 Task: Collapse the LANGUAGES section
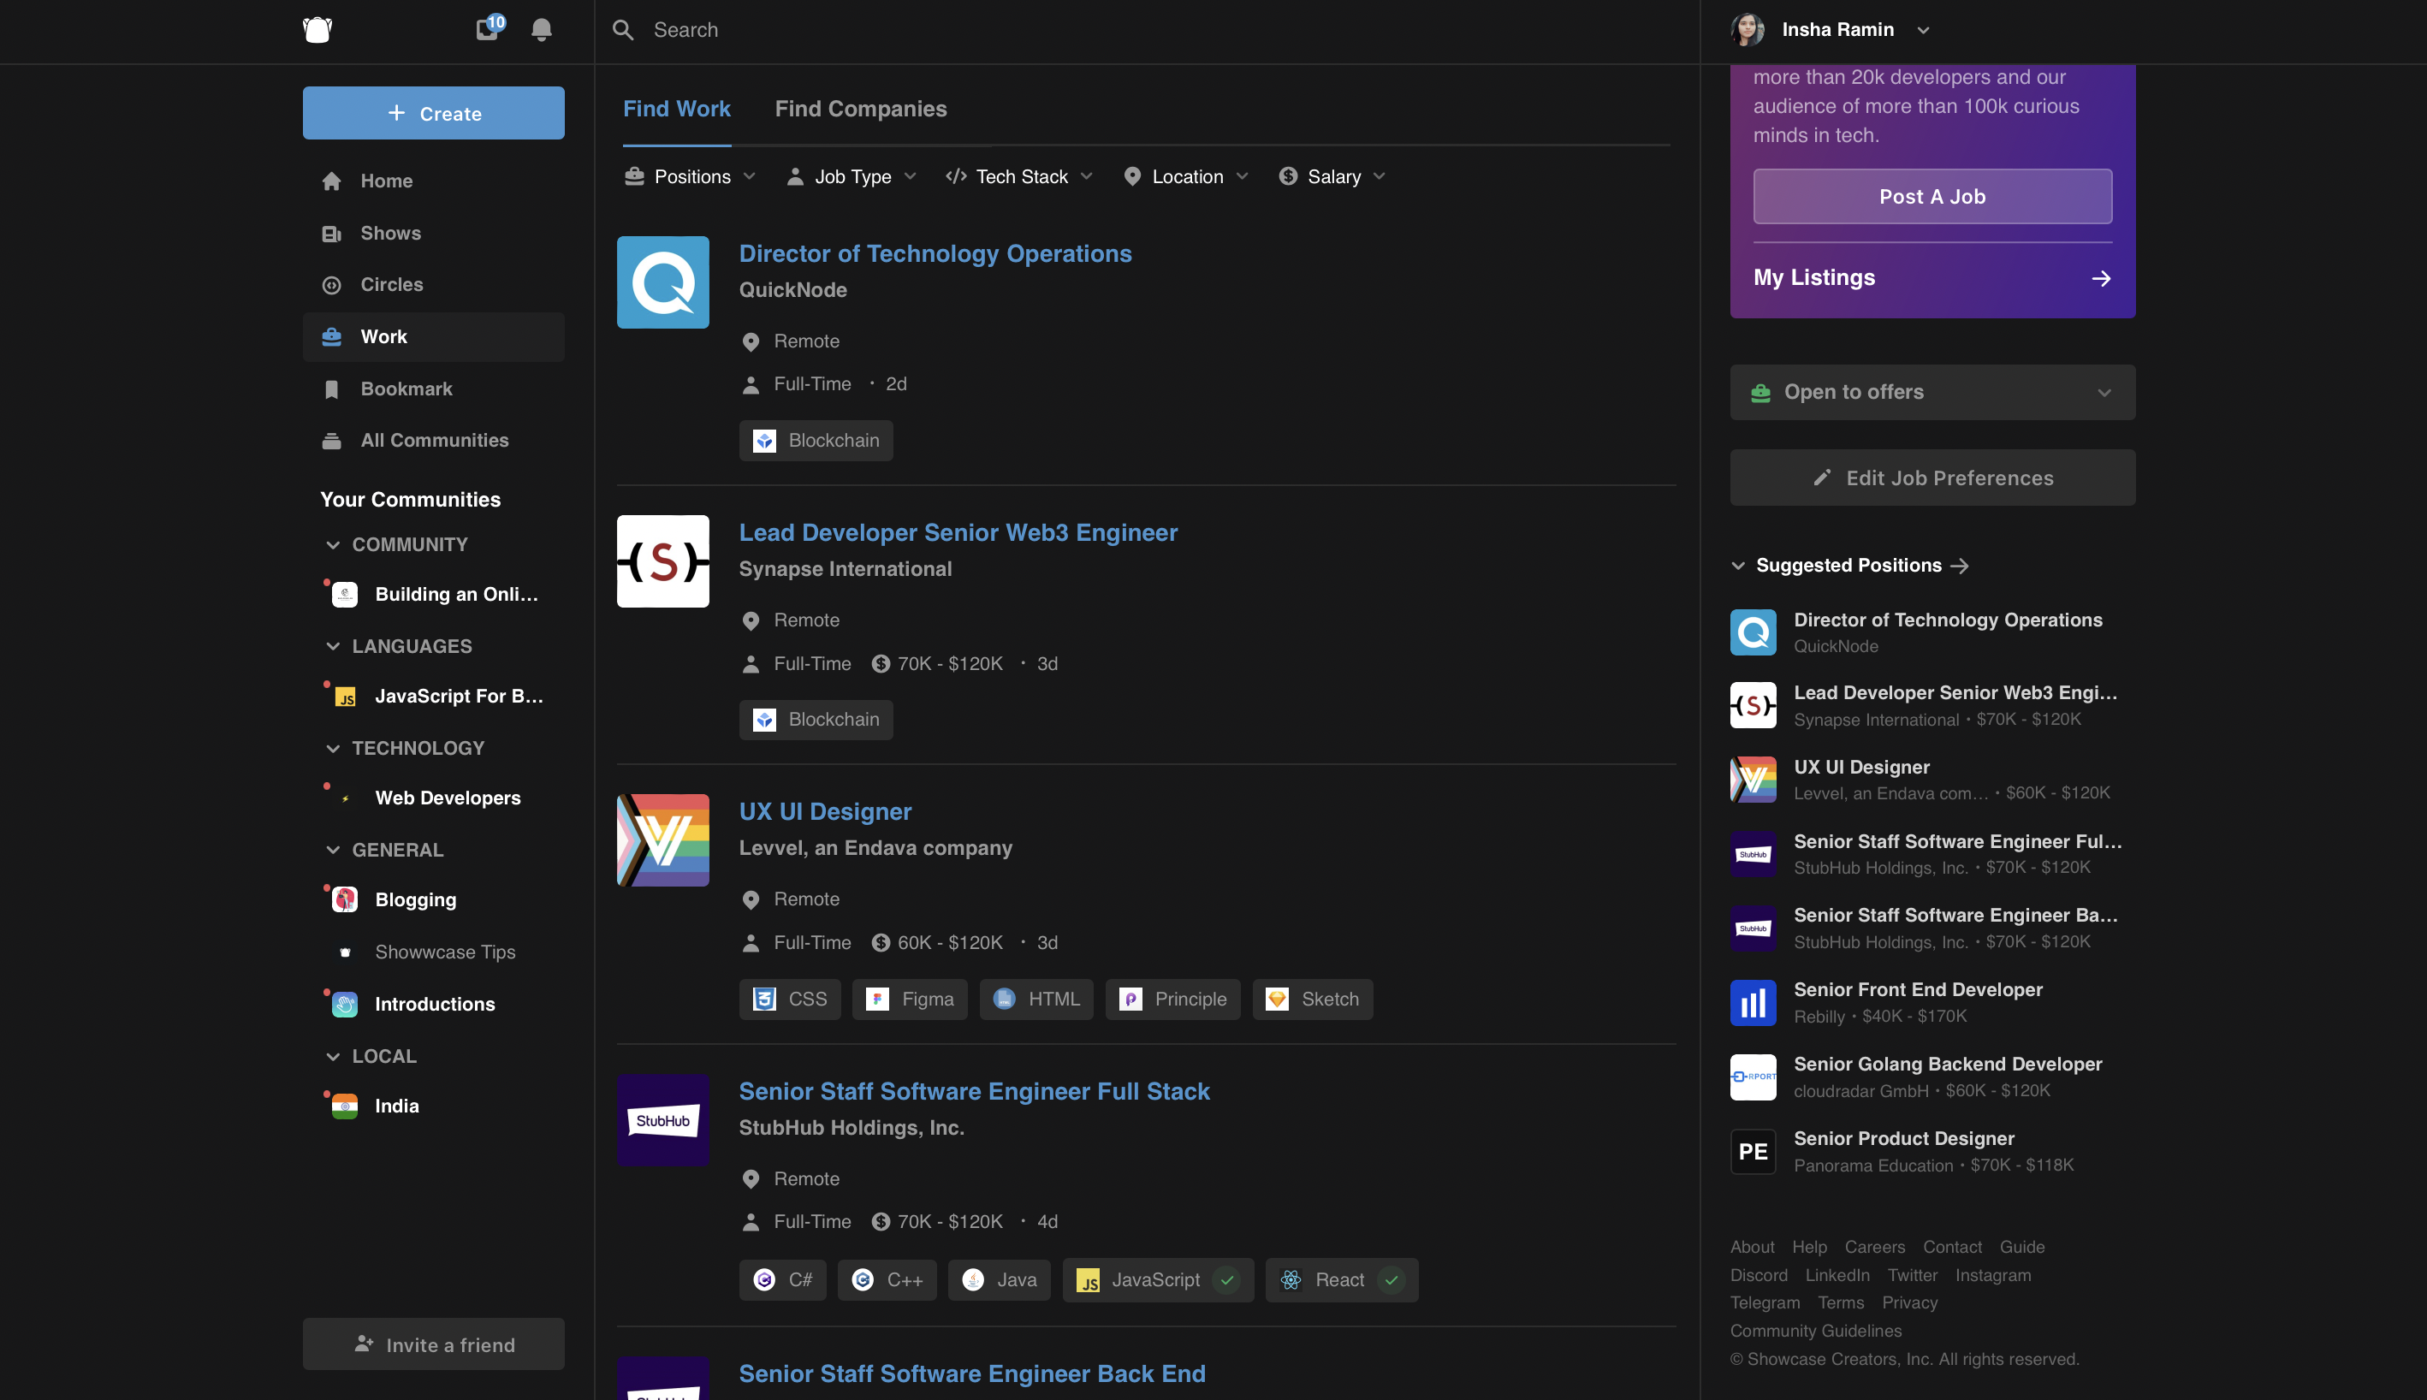pos(333,647)
